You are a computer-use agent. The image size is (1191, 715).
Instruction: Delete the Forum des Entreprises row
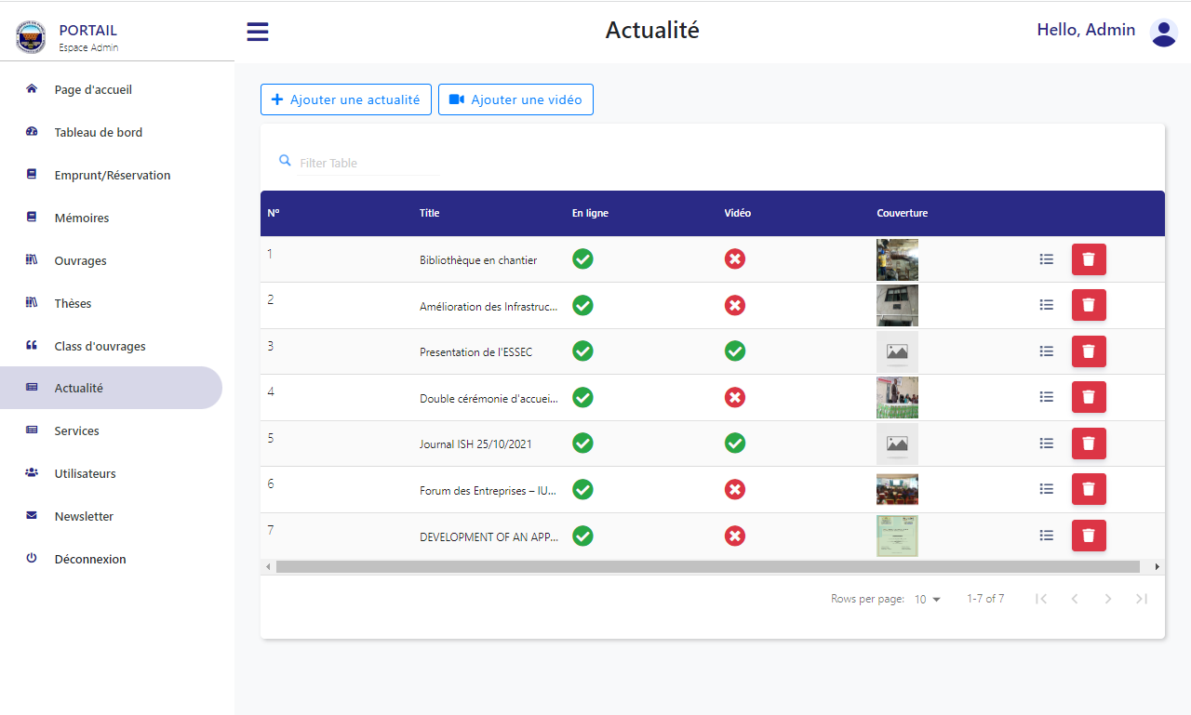(1089, 490)
